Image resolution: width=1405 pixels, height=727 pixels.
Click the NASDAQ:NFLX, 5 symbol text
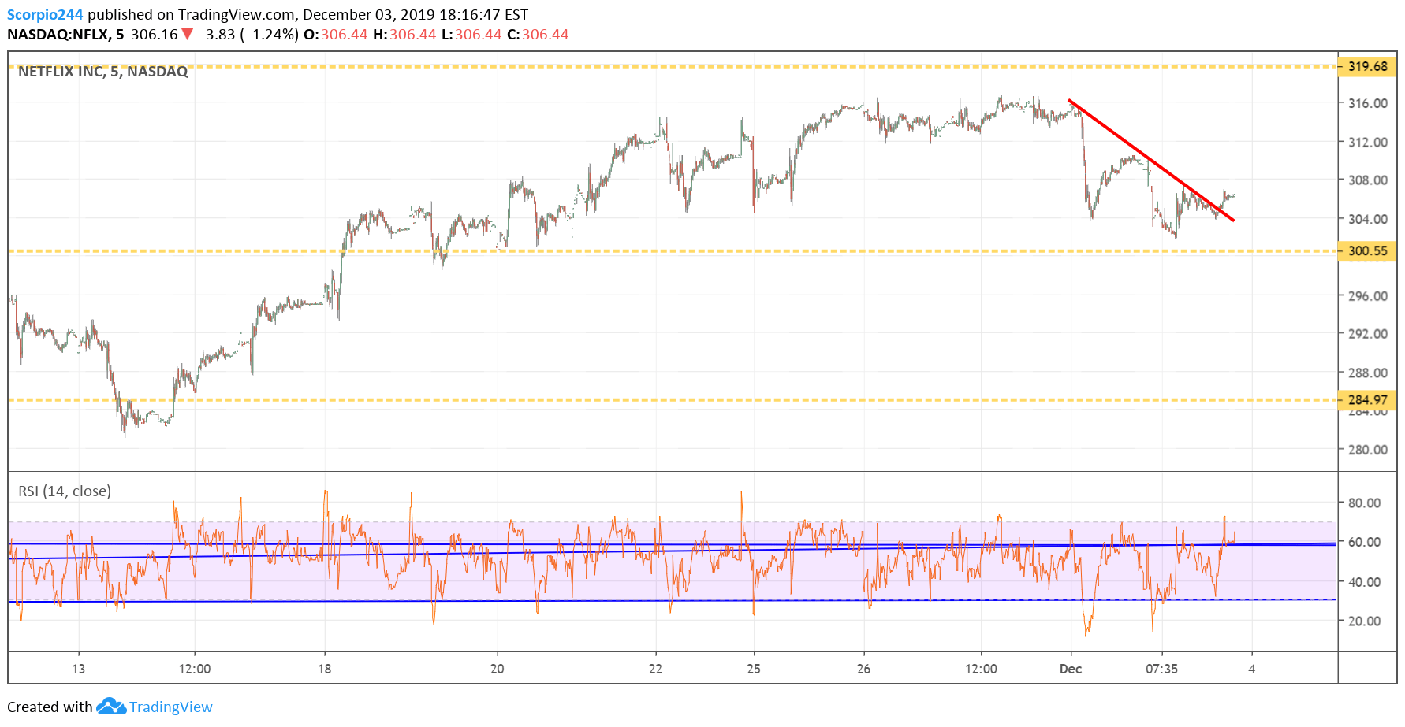[x=65, y=35]
